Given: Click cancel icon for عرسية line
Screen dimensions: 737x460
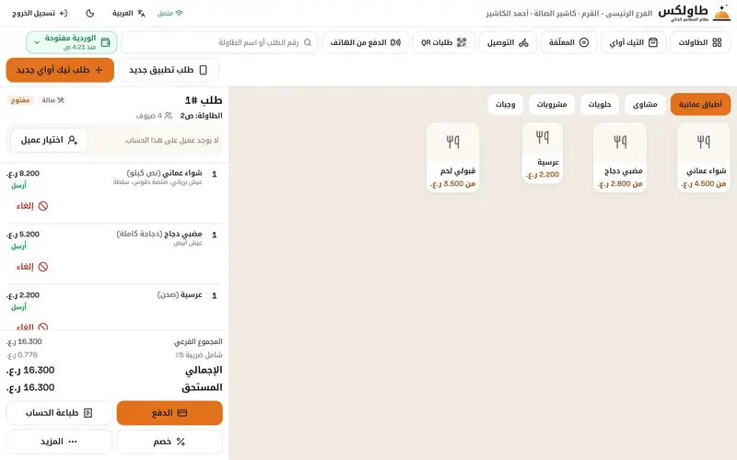Looking at the screenshot, I should [42, 328].
